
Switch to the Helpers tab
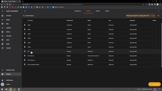click(x=107, y=11)
